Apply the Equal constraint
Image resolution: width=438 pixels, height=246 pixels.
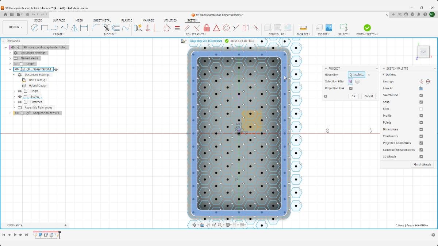(x=177, y=28)
